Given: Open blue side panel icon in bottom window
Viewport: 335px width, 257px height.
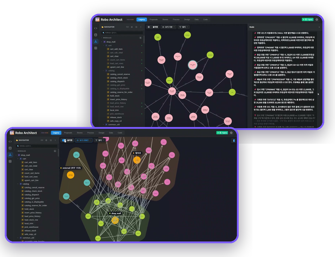Looking at the screenshot, I should (x=234, y=140).
